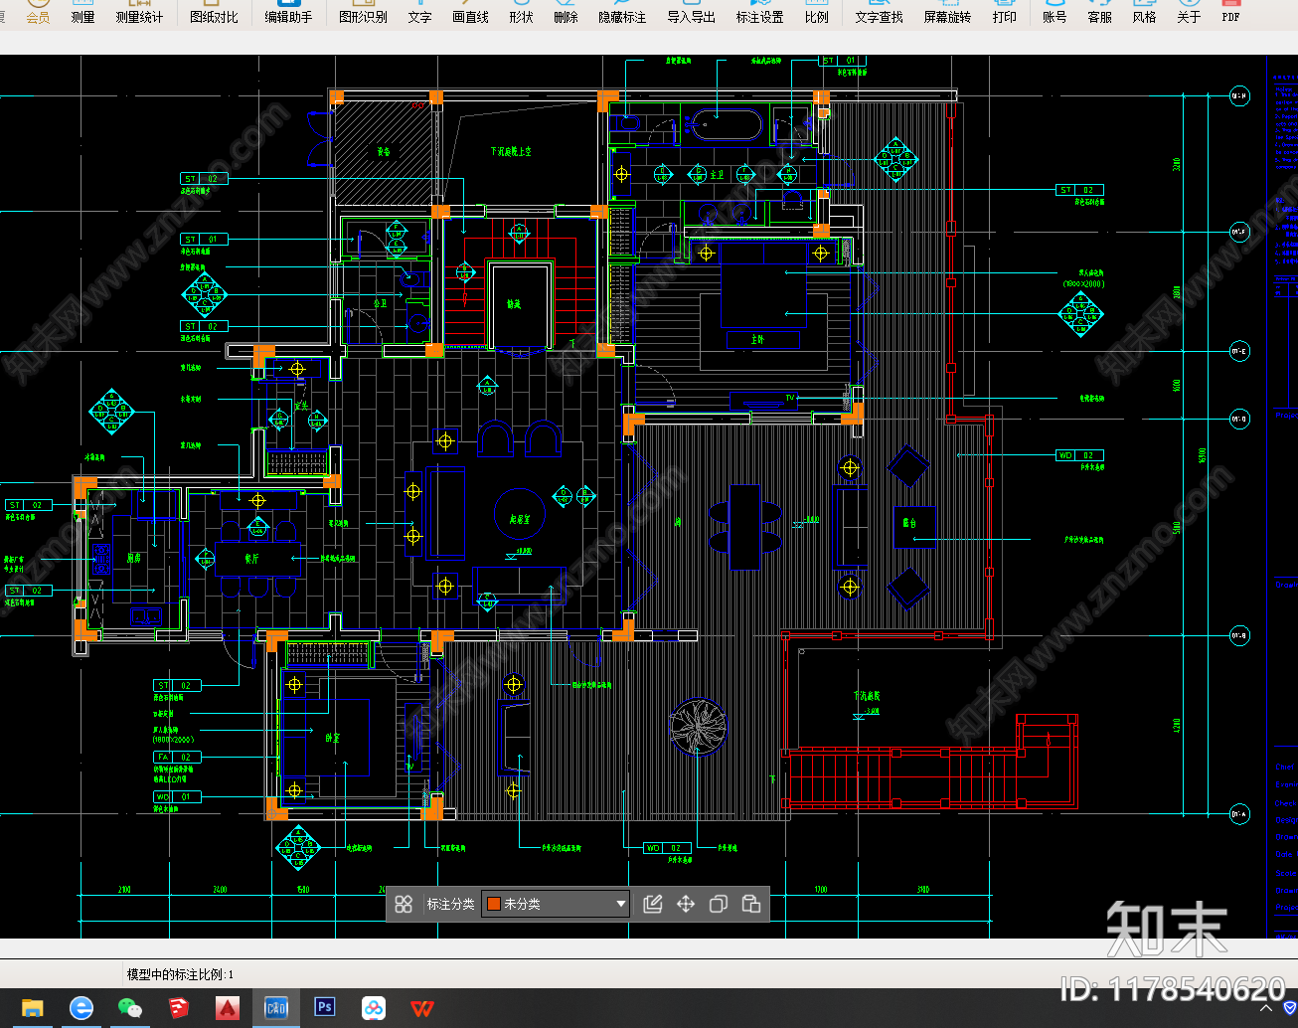Screen dimensions: 1298x1028
Task: Open Photoshop from the taskbar
Action: [x=324, y=1008]
